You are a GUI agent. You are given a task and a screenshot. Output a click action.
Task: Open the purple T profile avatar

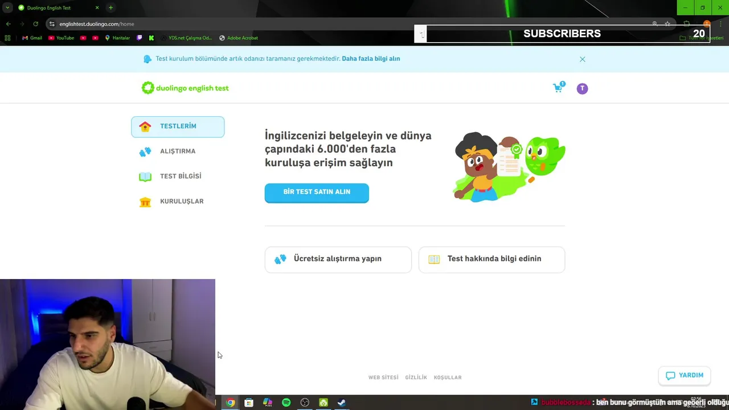pos(582,88)
